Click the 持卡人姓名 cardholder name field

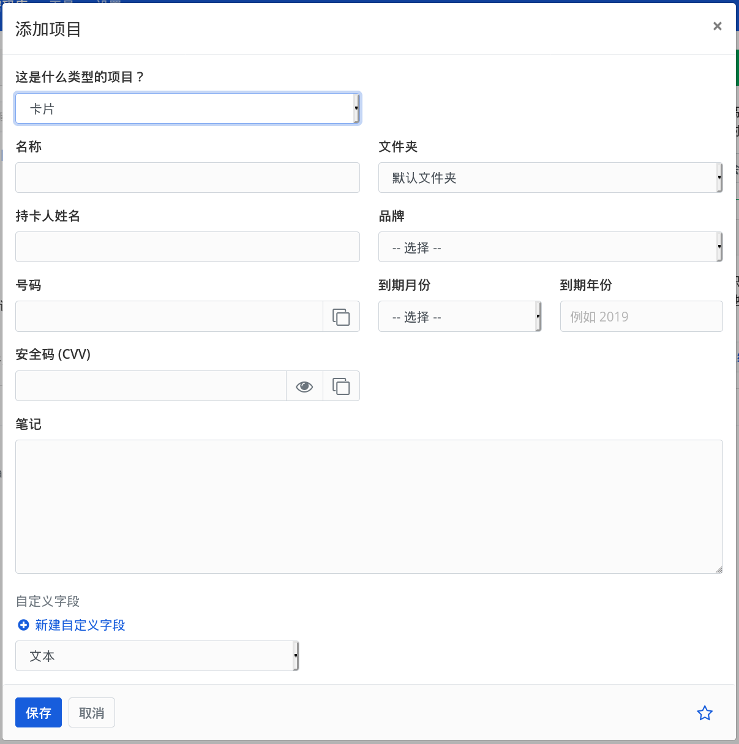click(187, 247)
